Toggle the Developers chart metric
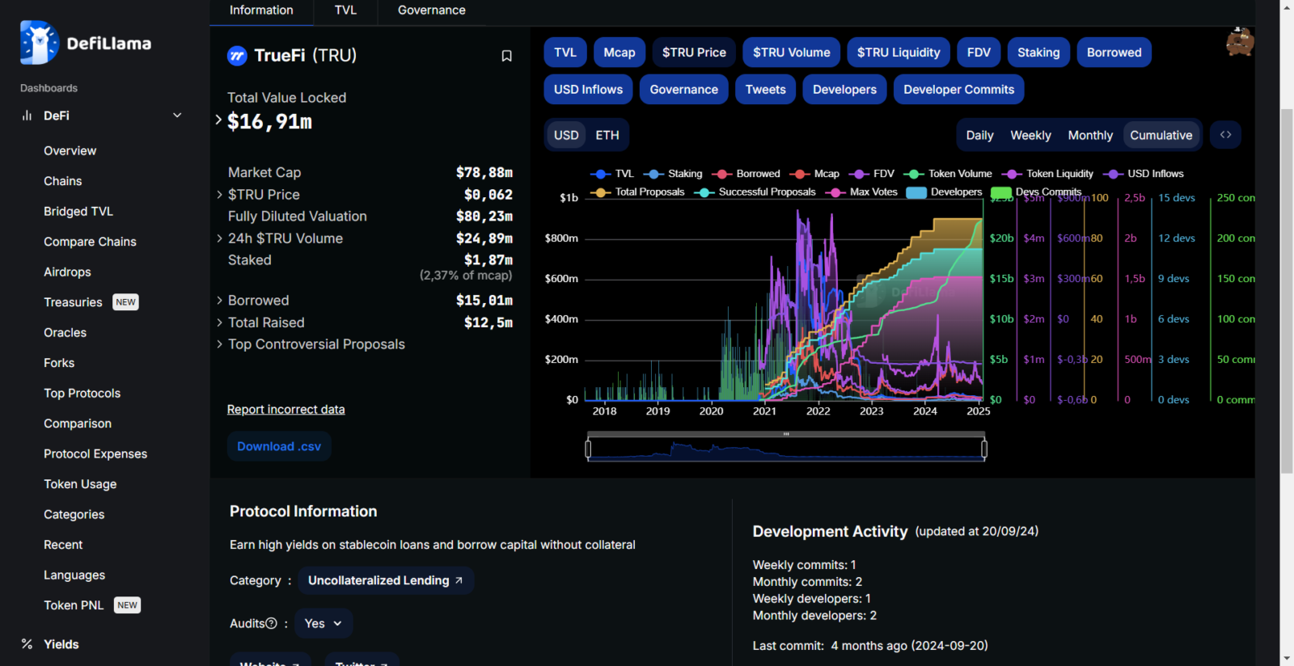 [x=844, y=90]
